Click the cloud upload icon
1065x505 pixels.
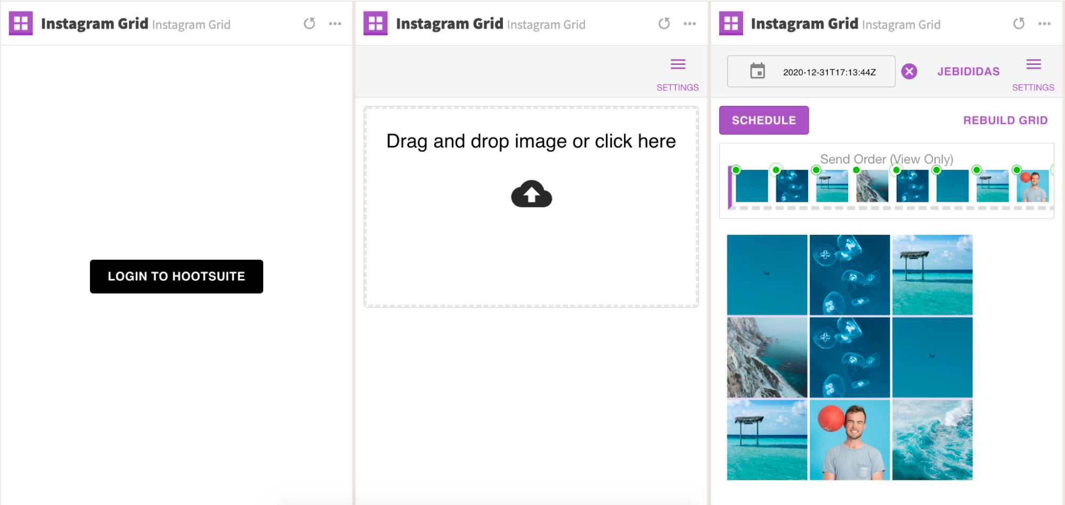[532, 194]
